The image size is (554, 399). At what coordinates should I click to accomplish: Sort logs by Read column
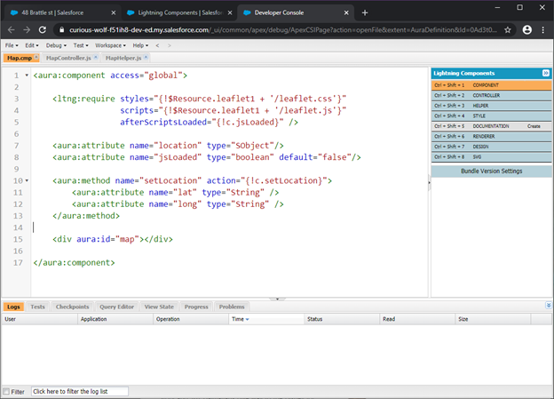[x=417, y=319]
